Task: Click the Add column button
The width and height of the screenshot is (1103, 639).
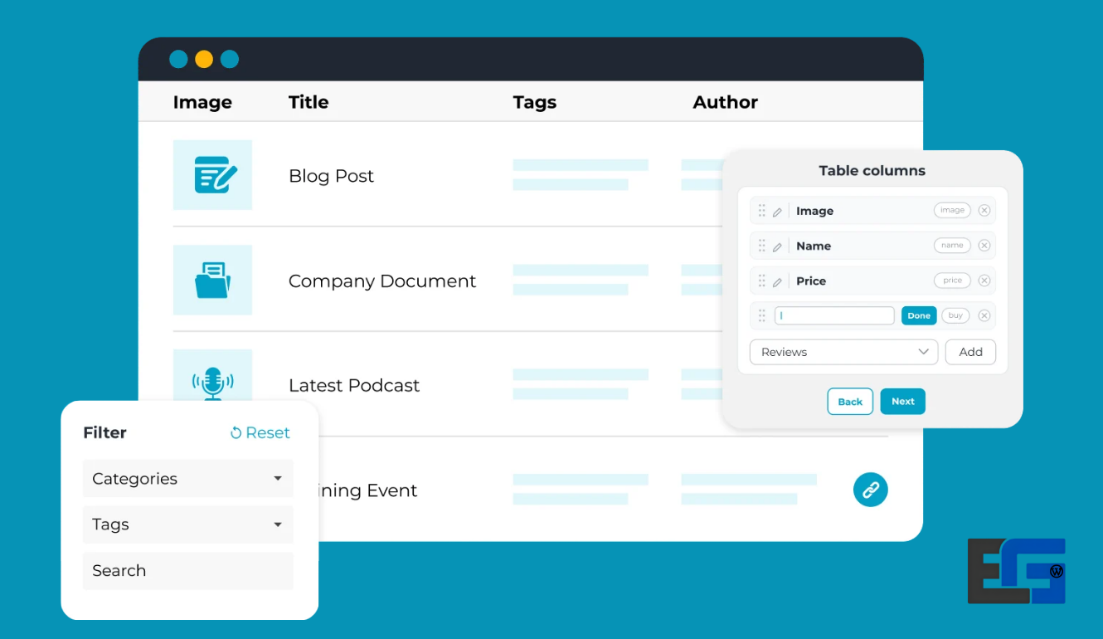Action: pos(970,352)
